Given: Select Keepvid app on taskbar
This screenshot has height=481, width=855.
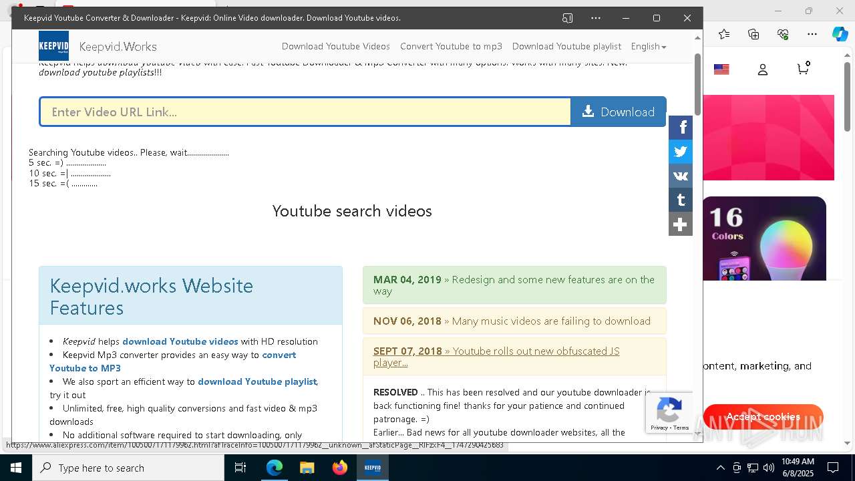Looking at the screenshot, I should [x=372, y=468].
